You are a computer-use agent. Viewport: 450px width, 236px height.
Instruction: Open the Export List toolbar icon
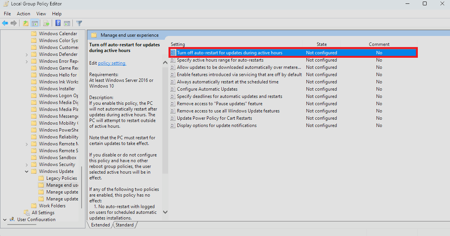pyautogui.click(x=46, y=23)
